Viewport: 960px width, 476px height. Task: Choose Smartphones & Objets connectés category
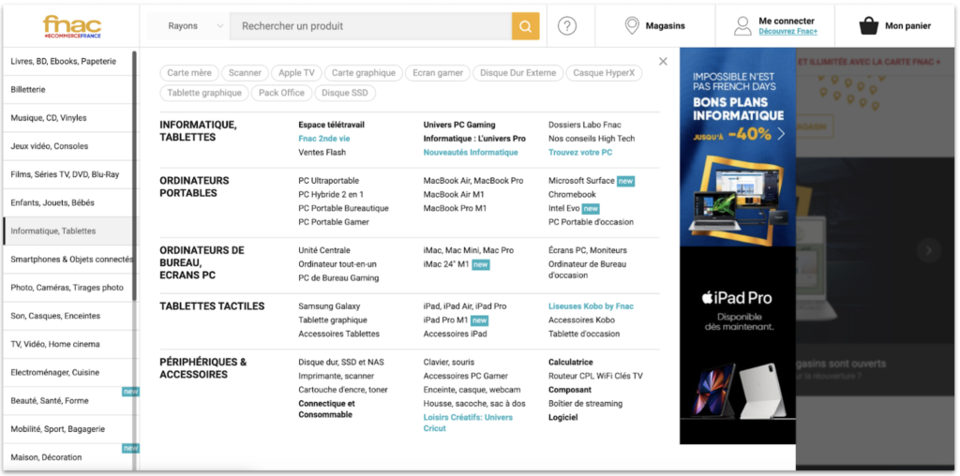coord(71,260)
